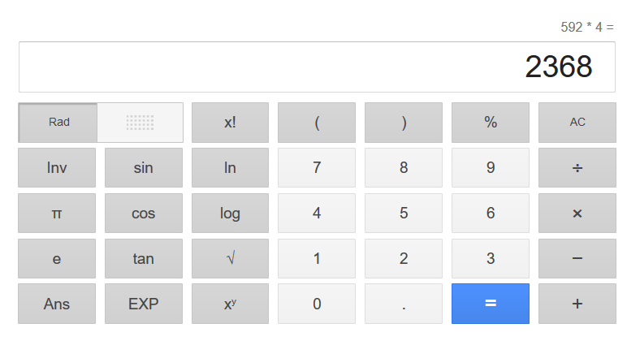Select the Deg angle mode option

[x=140, y=123]
